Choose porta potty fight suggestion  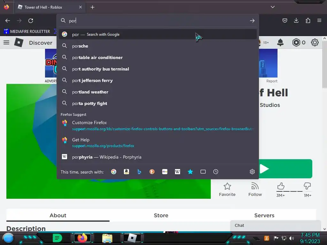tap(158, 104)
